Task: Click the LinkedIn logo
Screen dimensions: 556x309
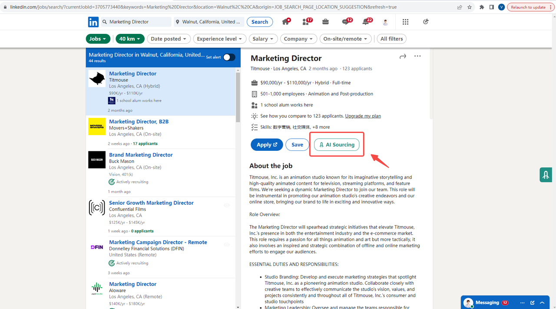Action: click(x=93, y=22)
